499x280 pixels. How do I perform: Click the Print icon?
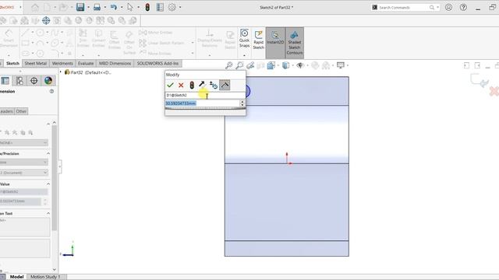coord(97,7)
